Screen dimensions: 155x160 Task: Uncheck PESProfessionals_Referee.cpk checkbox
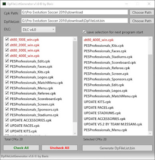(7, 93)
